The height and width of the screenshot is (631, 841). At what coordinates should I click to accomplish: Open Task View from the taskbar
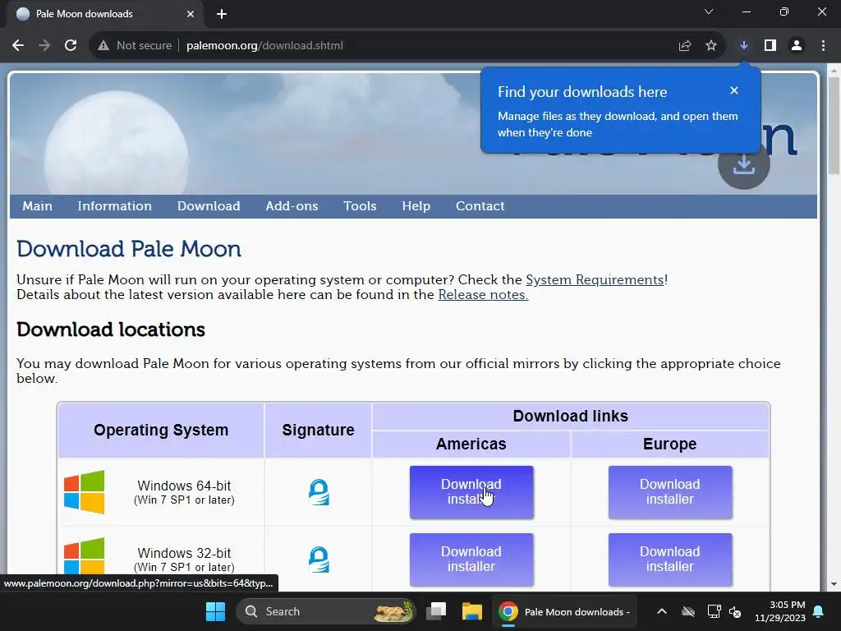click(x=436, y=611)
